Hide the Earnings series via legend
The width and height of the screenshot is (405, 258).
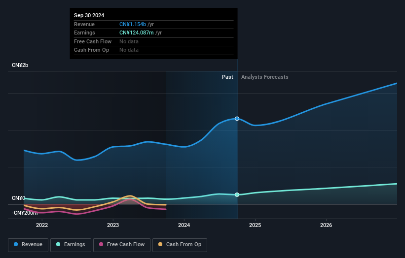(x=71, y=245)
